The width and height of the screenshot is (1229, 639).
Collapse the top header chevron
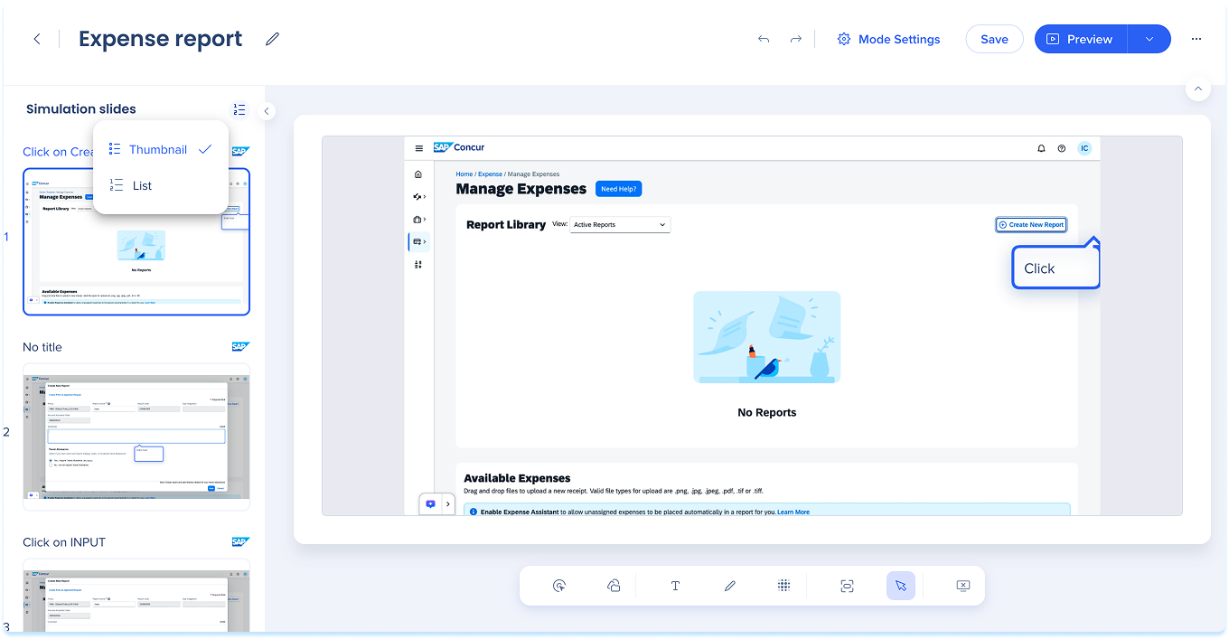tap(1198, 89)
